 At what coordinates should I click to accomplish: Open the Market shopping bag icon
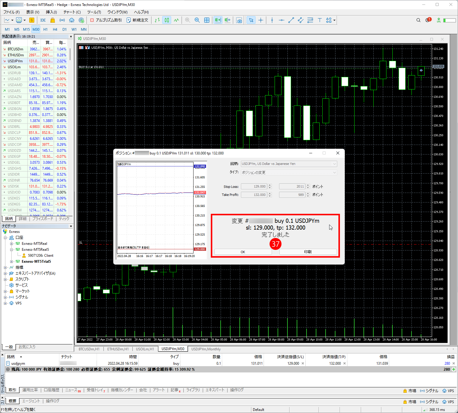pyautogui.click(x=52, y=20)
